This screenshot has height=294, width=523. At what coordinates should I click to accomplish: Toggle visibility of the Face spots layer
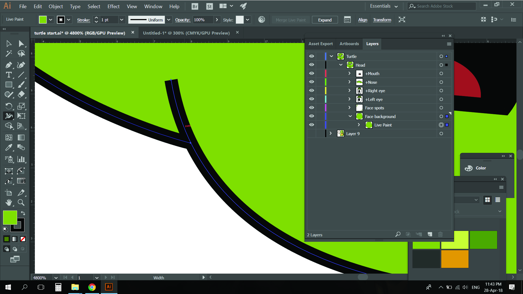311,107
